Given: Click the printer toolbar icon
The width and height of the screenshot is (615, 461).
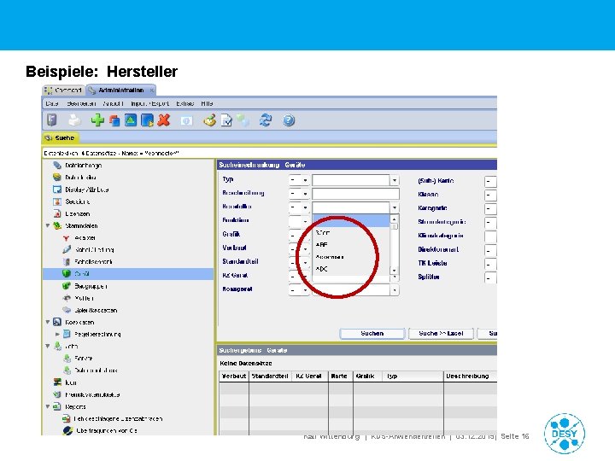Looking at the screenshot, I should coord(74,120).
